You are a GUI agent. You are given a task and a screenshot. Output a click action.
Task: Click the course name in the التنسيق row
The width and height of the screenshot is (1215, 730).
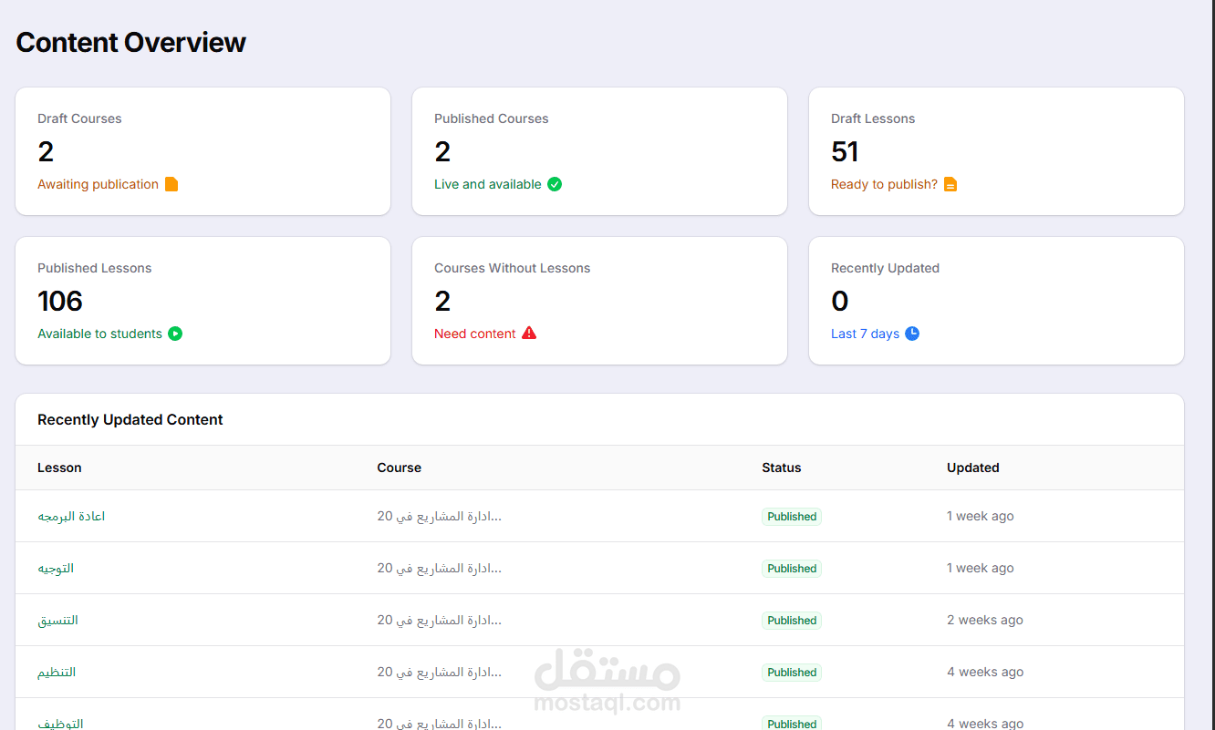pyautogui.click(x=440, y=620)
